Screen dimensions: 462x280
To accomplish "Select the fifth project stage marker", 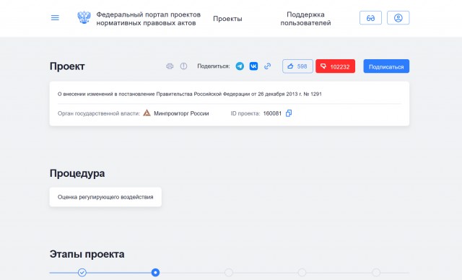I will pos(376,273).
